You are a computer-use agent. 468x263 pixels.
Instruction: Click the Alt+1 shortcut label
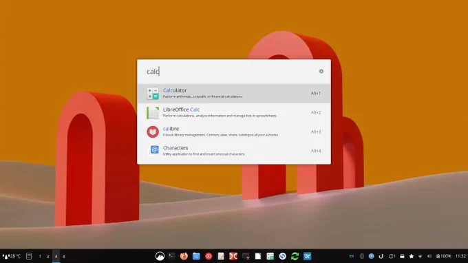click(316, 94)
